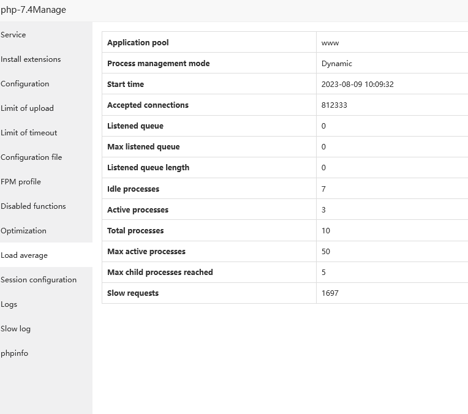Image resolution: width=468 pixels, height=414 pixels.
Task: Select Limit of upload menu item
Action: click(x=27, y=108)
